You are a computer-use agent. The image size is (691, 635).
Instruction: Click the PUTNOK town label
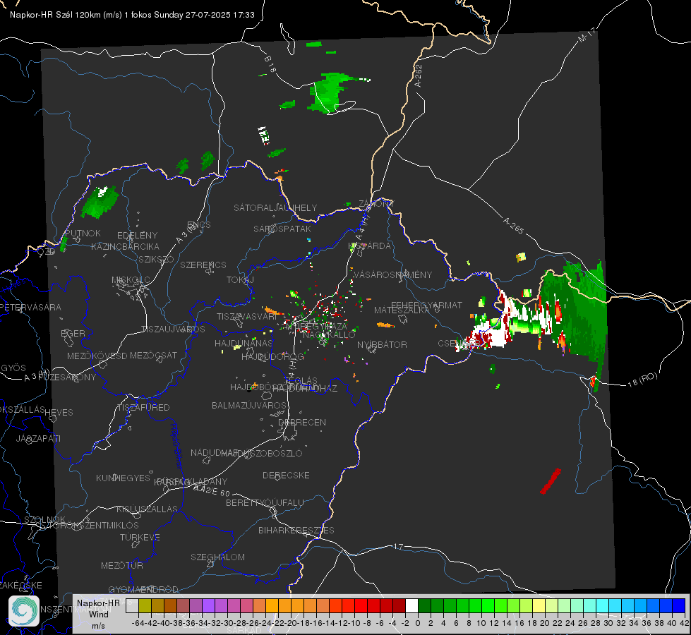pyautogui.click(x=83, y=233)
